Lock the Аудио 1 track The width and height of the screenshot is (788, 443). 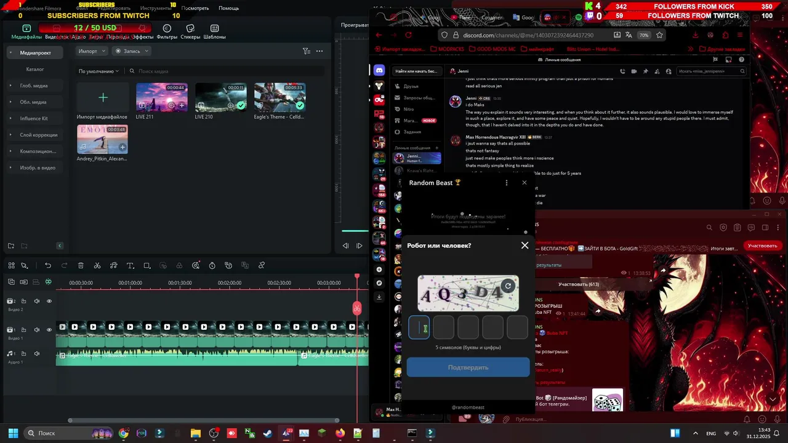coord(23,354)
